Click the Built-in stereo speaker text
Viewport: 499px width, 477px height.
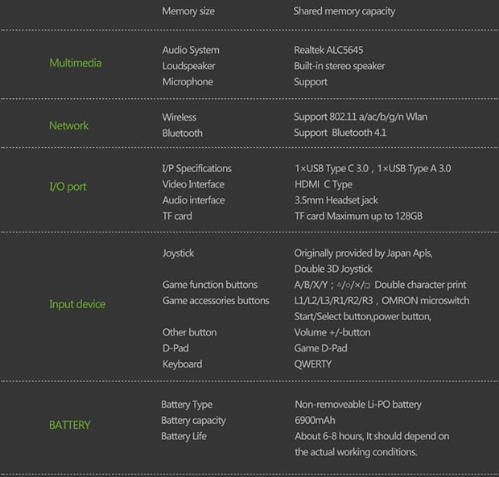point(339,66)
